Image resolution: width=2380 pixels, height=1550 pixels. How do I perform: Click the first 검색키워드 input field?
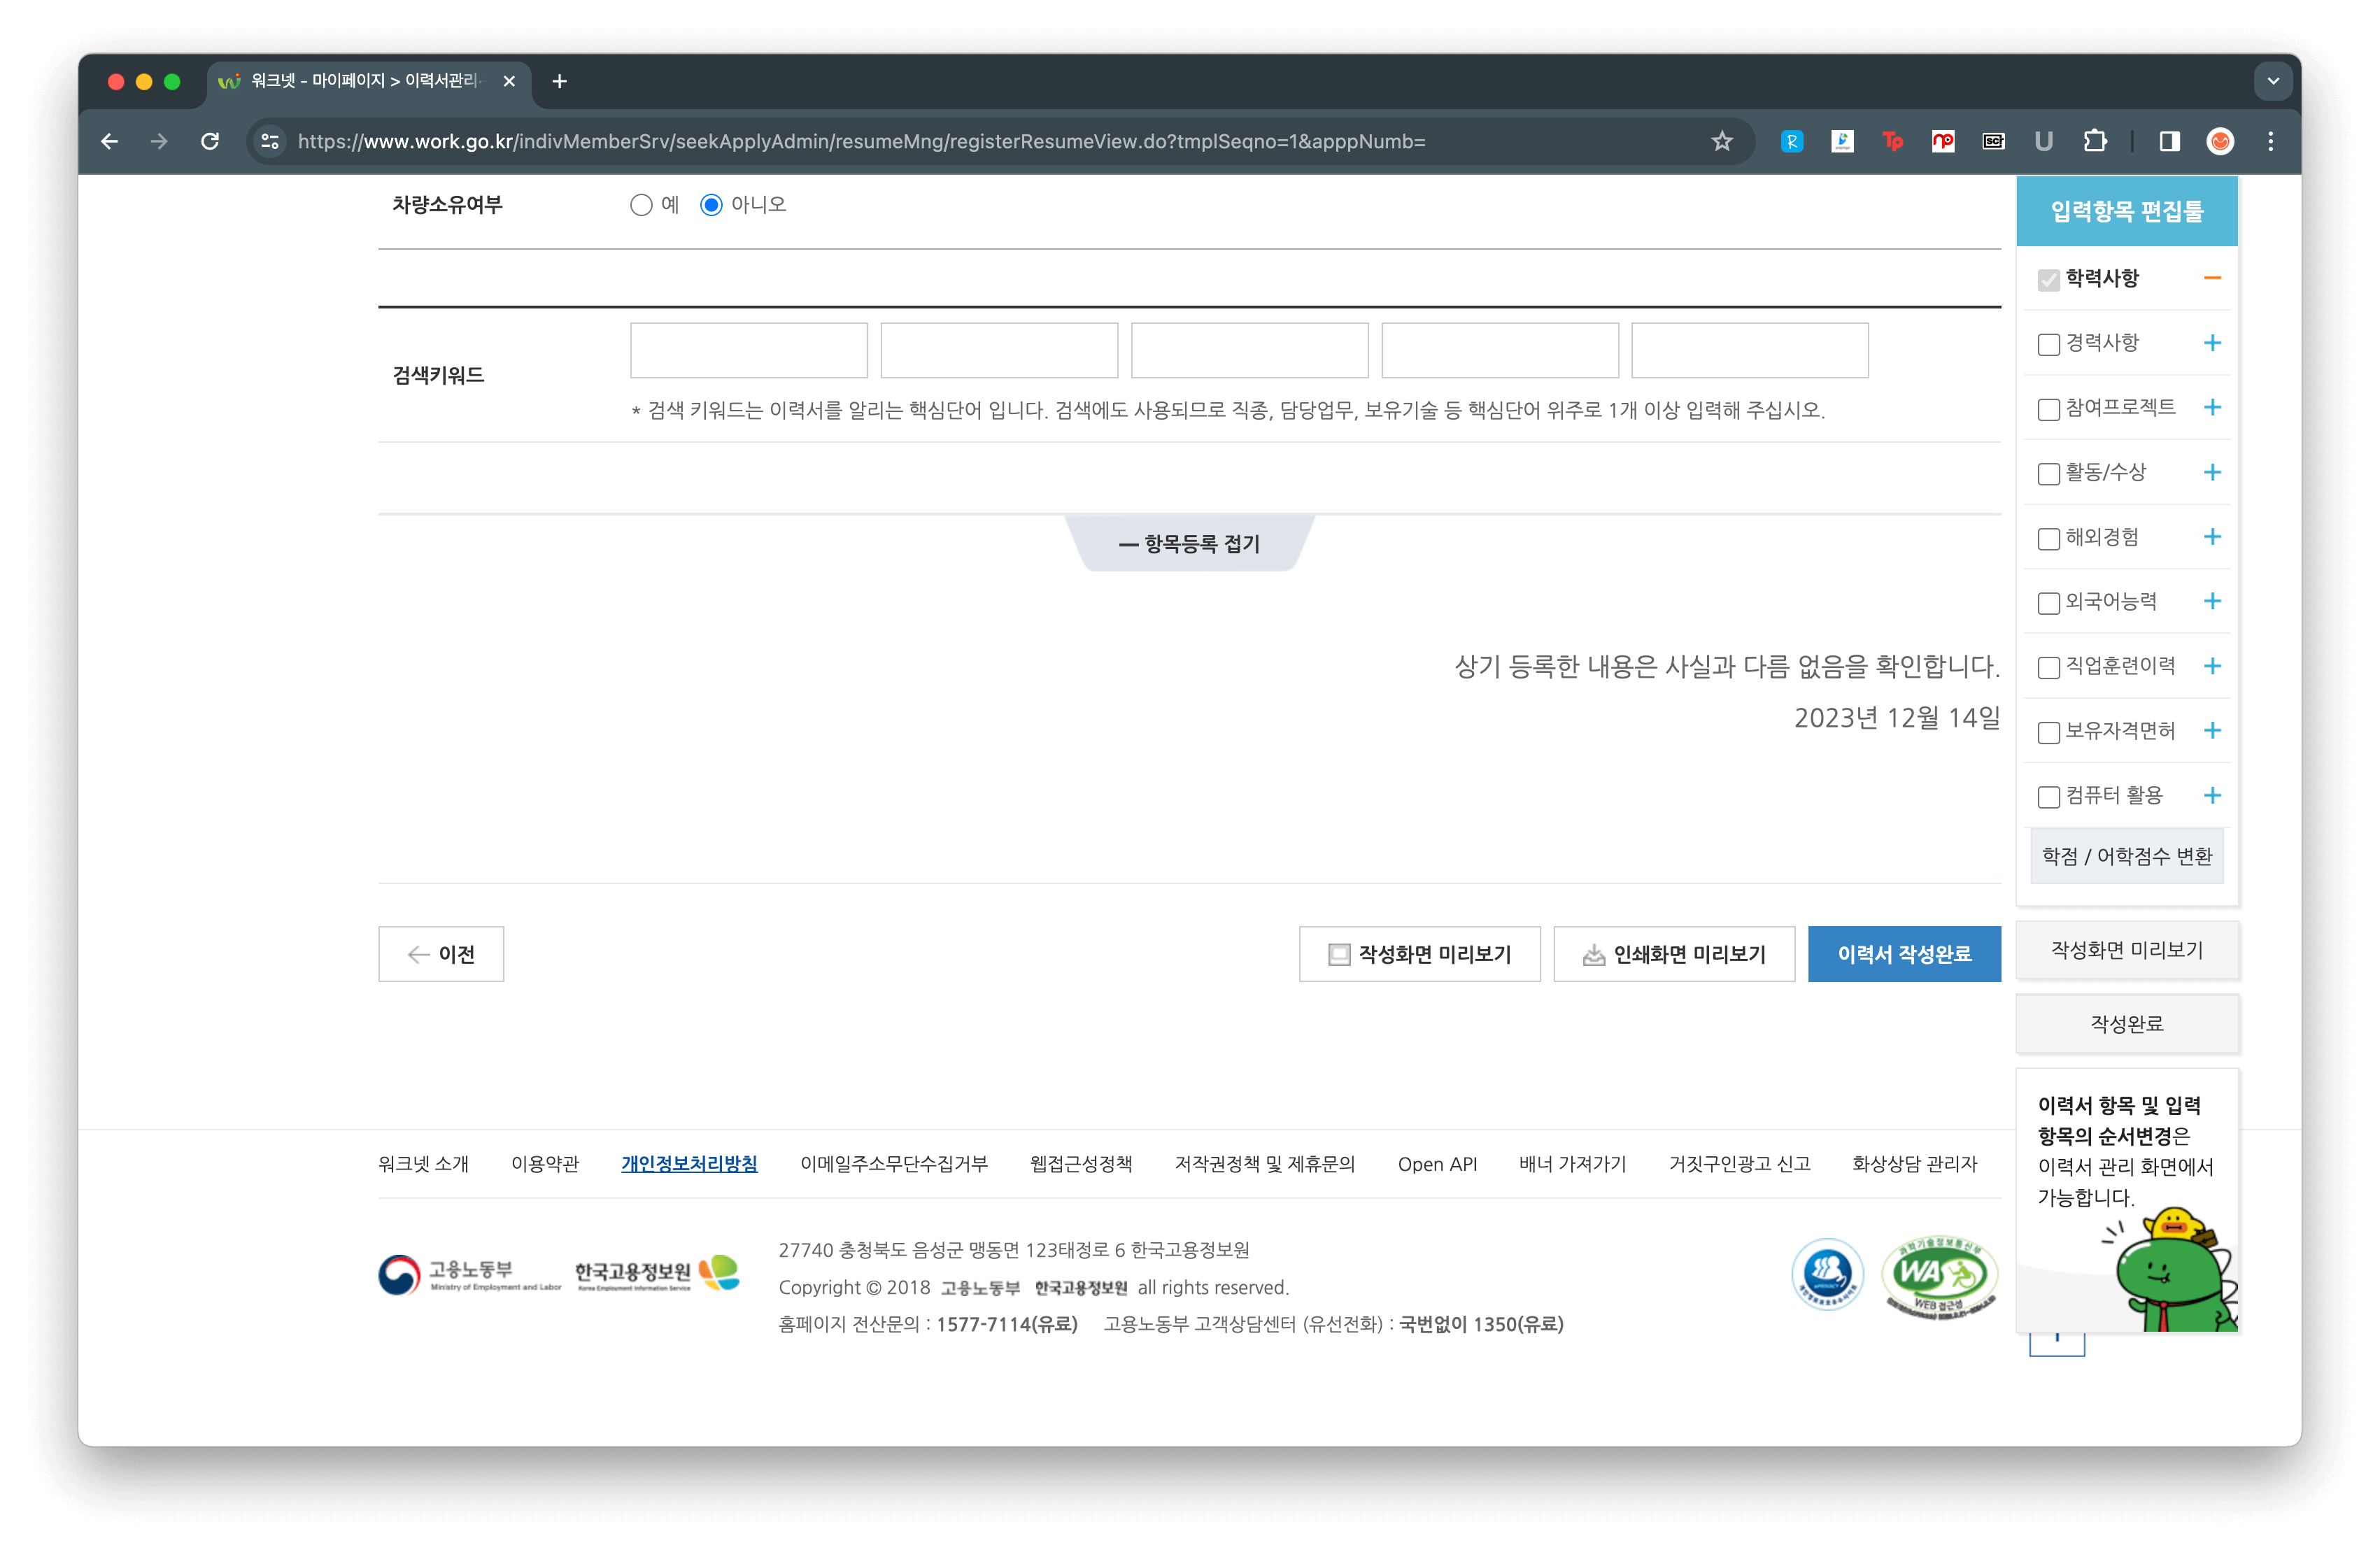(748, 350)
